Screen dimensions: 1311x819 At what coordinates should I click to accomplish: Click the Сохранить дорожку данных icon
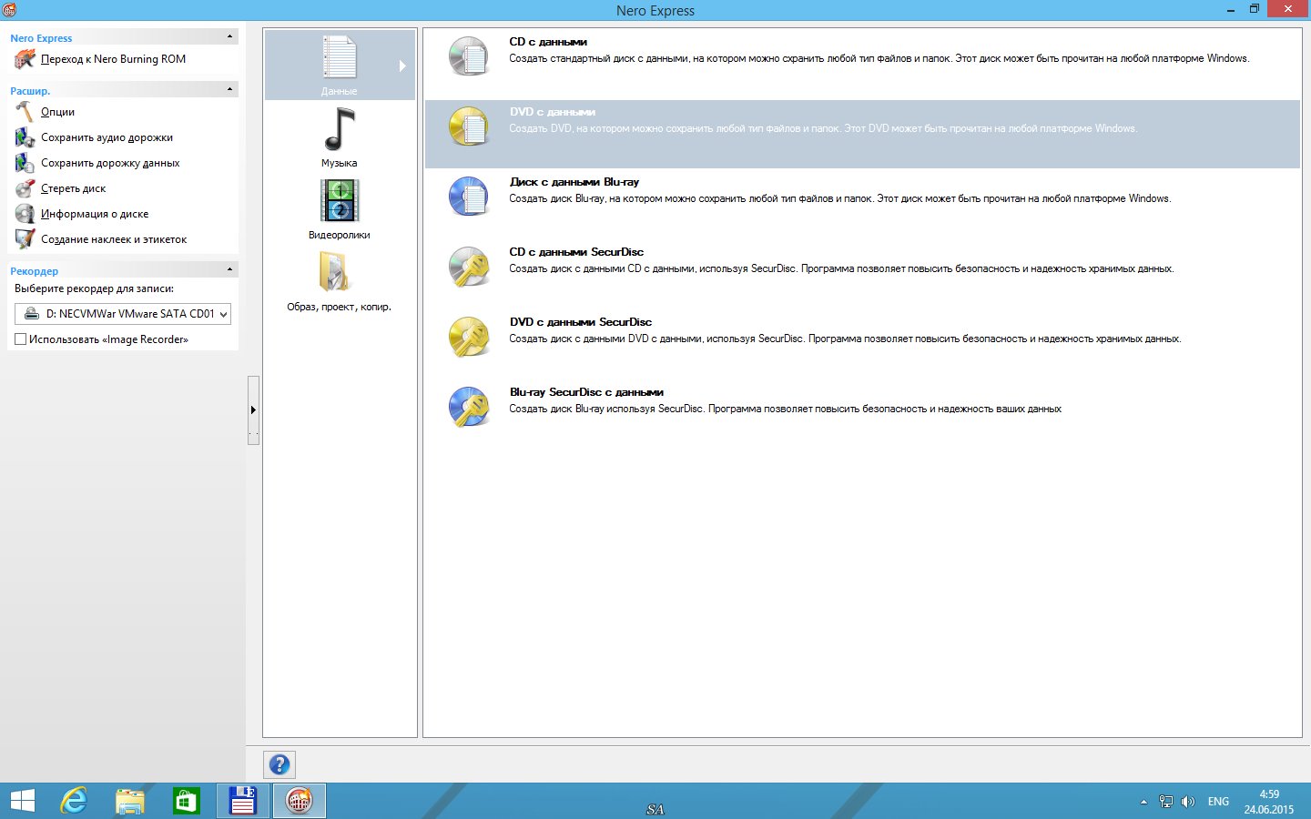[x=25, y=163]
